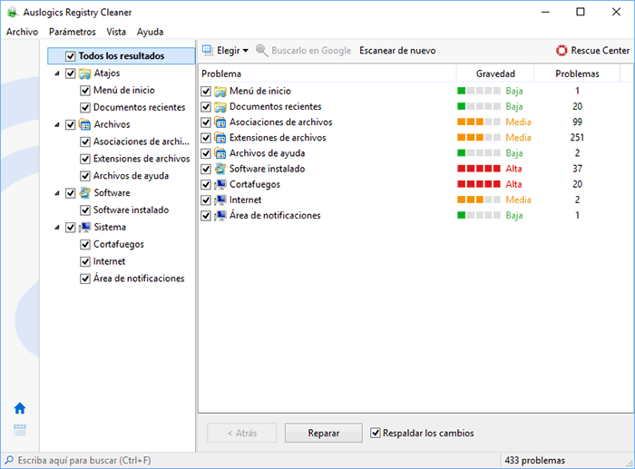Click the search magnifier icon in the status bar
The height and width of the screenshot is (469, 635).
[8, 460]
